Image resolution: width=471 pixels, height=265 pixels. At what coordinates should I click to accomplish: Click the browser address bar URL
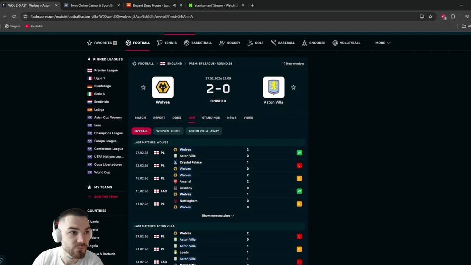[111, 17]
